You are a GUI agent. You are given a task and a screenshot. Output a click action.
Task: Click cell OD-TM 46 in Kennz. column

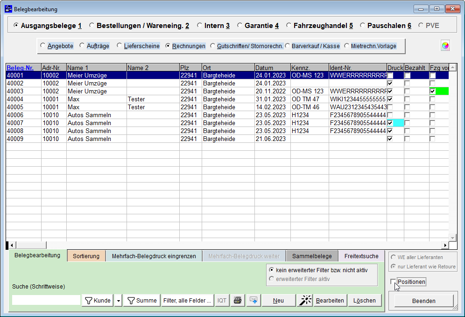point(310,107)
